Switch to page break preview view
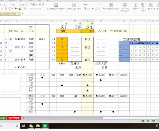The width and height of the screenshot is (159, 131). point(153,121)
